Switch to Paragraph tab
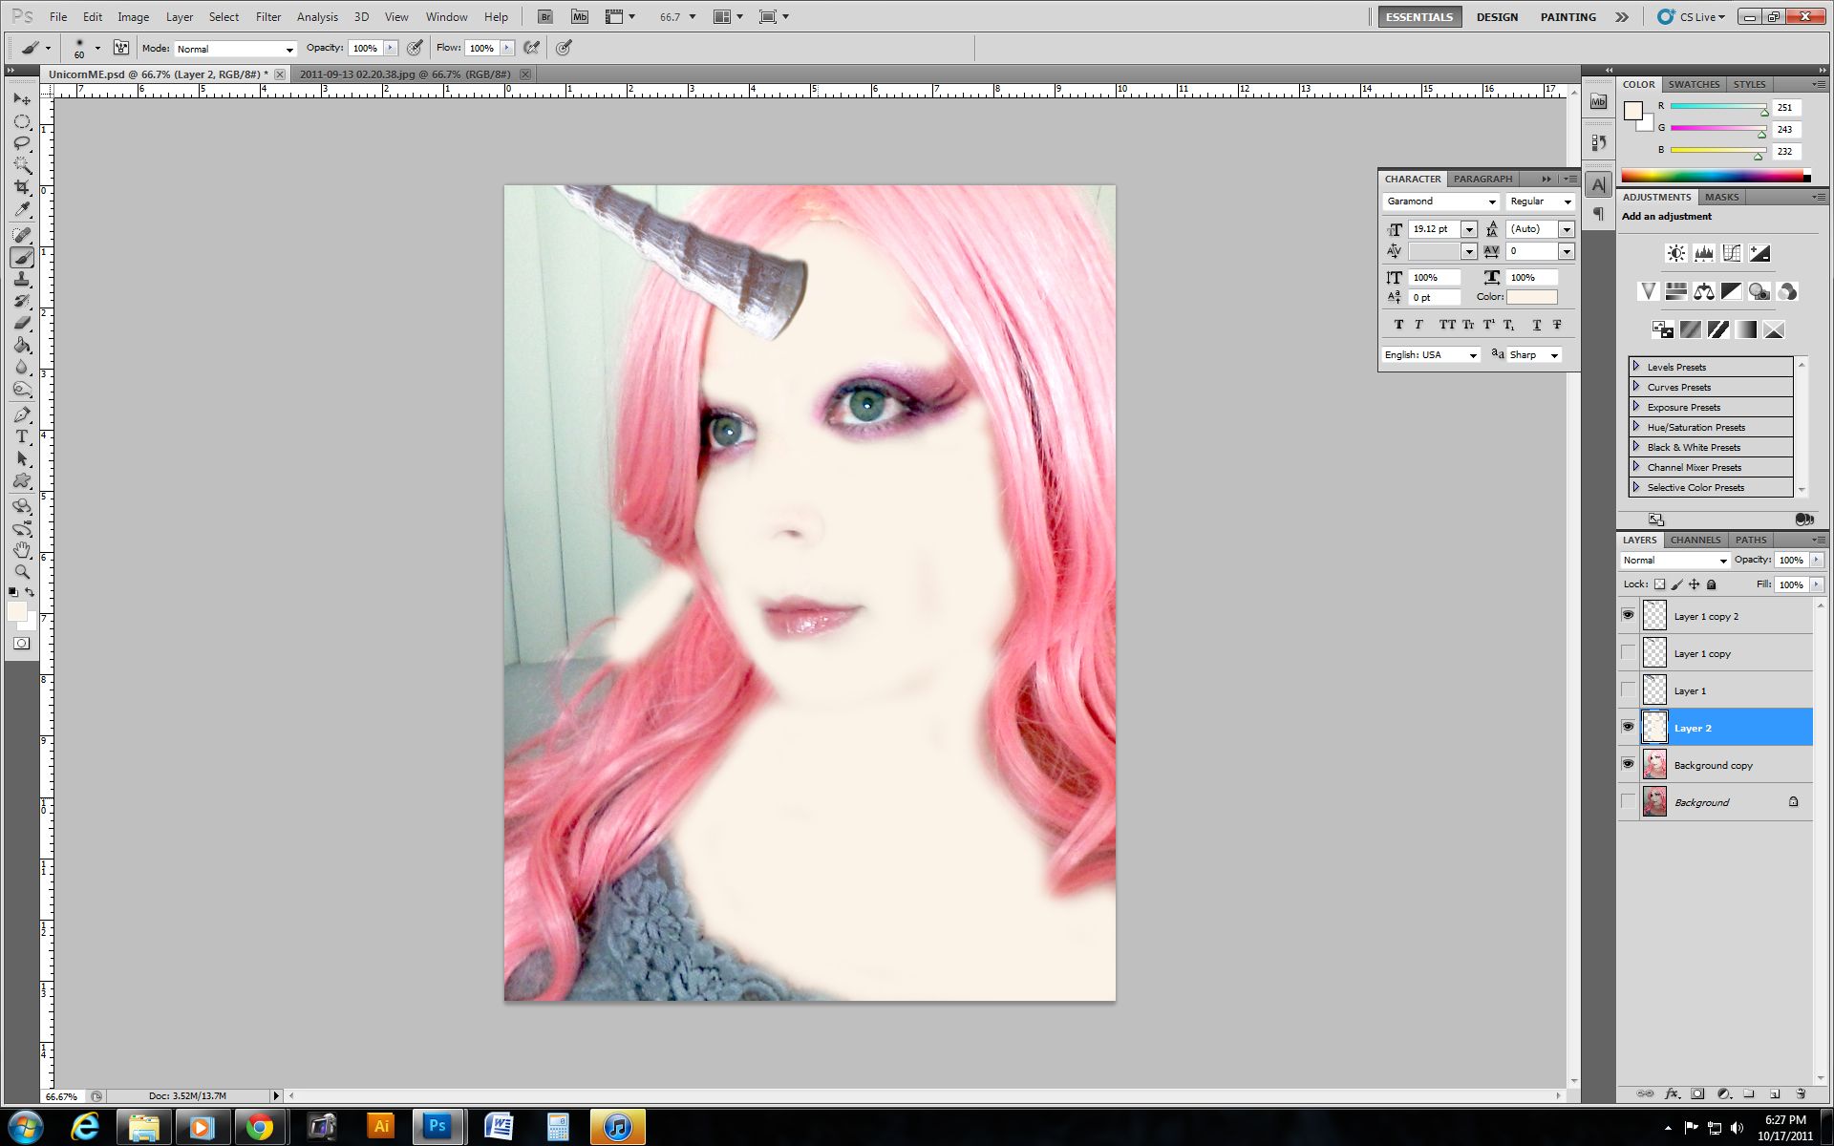 [x=1482, y=179]
